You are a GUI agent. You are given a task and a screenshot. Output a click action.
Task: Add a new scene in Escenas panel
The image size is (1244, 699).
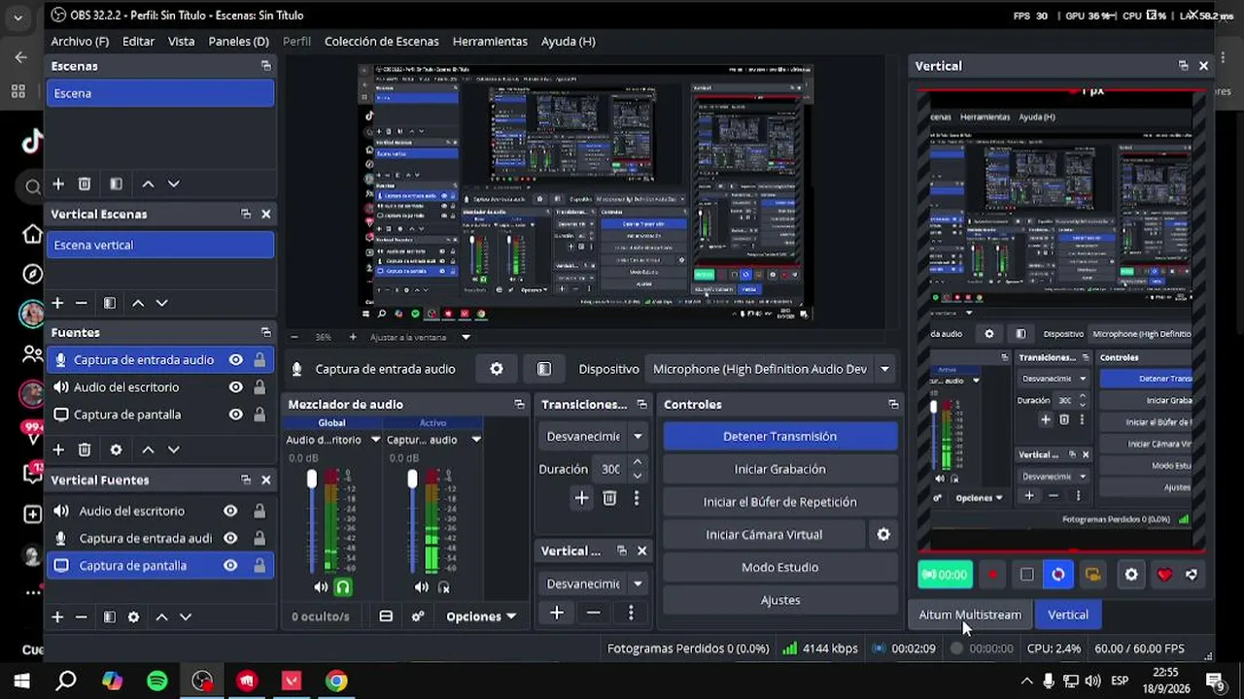click(x=58, y=183)
